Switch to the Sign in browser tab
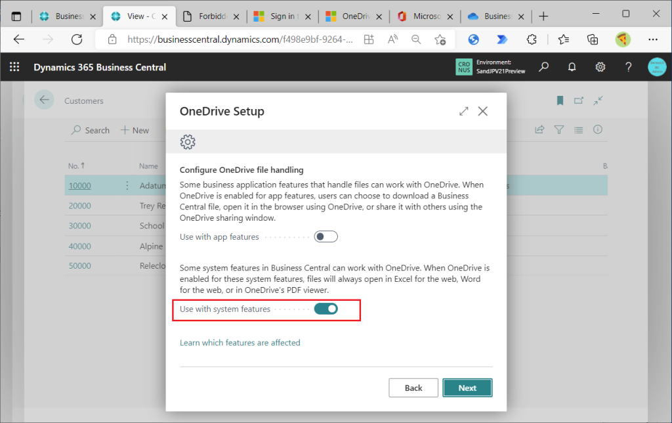Viewport: 672px width, 423px height. [x=282, y=16]
